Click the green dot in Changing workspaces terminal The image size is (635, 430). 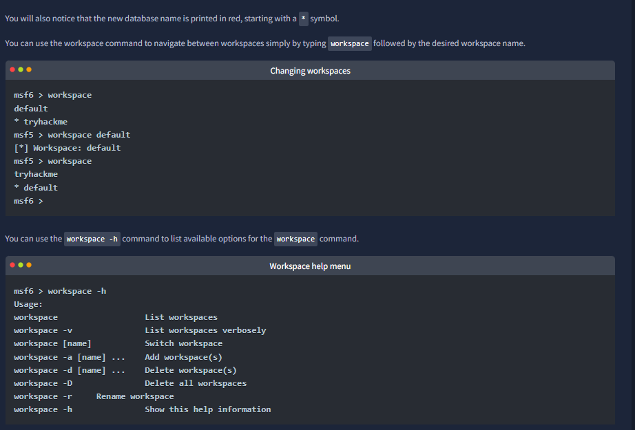21,69
